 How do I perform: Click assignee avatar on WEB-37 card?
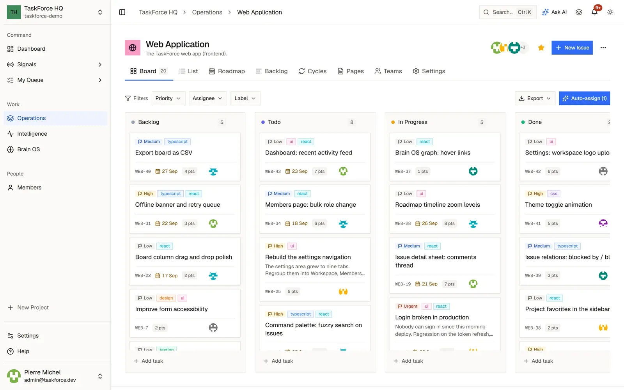pos(473,171)
